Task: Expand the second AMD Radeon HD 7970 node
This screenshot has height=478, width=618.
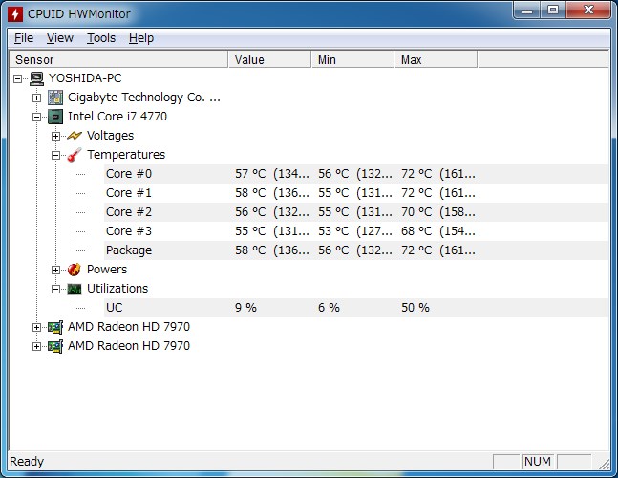Action: (36, 347)
